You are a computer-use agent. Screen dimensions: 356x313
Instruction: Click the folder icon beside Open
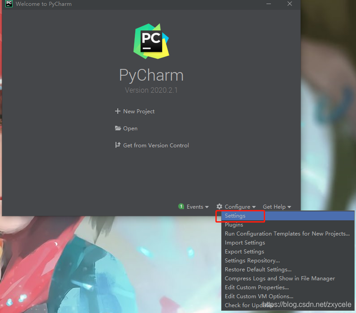(118, 128)
